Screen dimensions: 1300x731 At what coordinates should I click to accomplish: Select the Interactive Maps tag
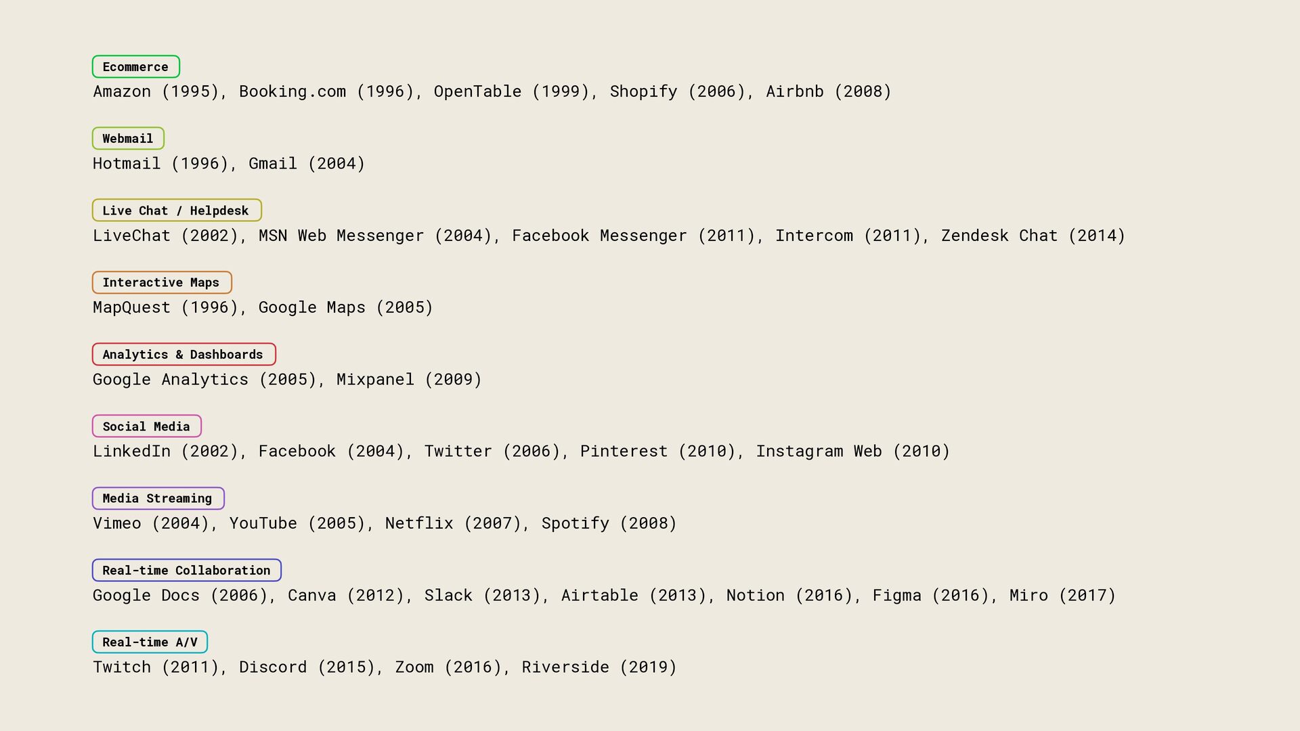tap(162, 283)
